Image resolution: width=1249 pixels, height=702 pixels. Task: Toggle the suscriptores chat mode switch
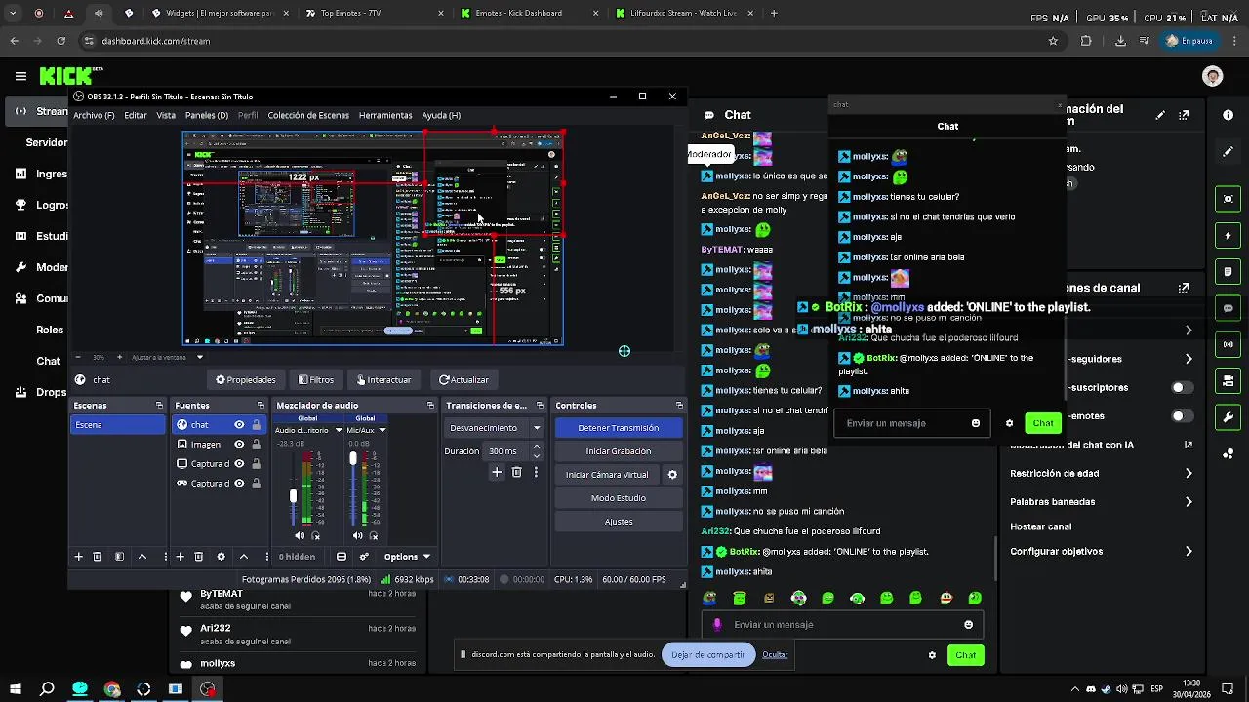pyautogui.click(x=1181, y=388)
